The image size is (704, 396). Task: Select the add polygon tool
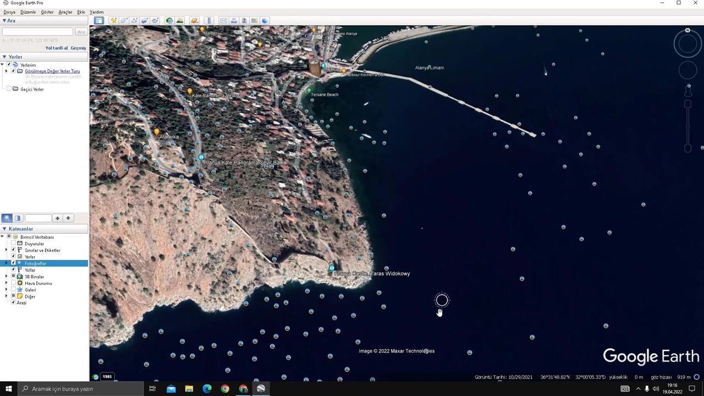tap(124, 20)
